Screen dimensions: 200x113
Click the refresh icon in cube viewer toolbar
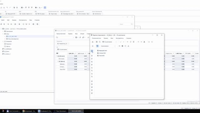click(57, 37)
